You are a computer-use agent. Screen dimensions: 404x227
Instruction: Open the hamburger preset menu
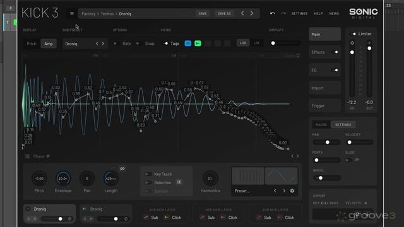tap(72, 13)
